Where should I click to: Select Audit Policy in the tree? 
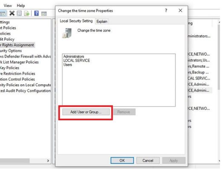point(7,39)
